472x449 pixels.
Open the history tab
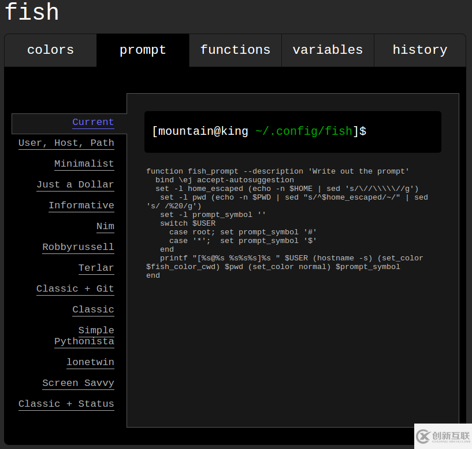[x=419, y=50]
